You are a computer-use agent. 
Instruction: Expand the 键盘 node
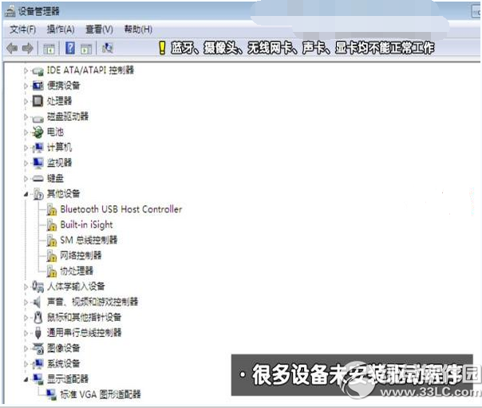pyautogui.click(x=26, y=178)
